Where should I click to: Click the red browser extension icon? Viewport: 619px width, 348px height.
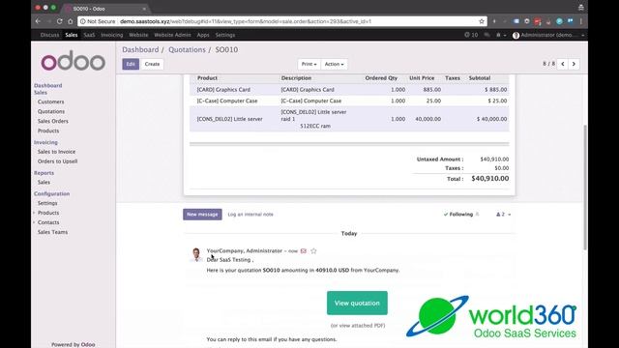pos(538,21)
